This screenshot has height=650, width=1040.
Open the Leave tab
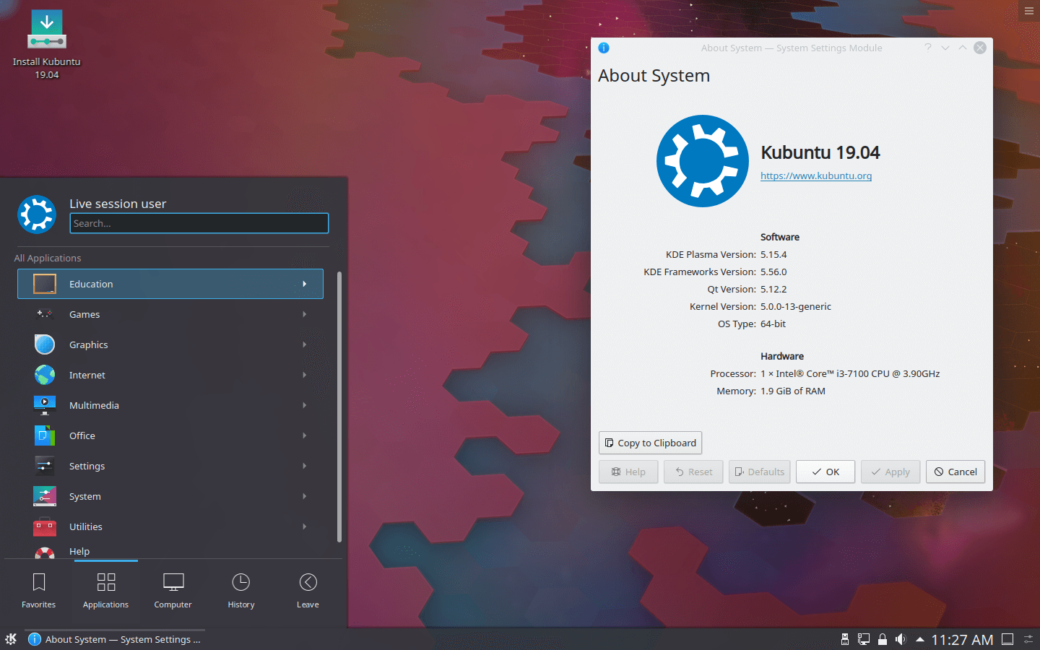coord(308,590)
